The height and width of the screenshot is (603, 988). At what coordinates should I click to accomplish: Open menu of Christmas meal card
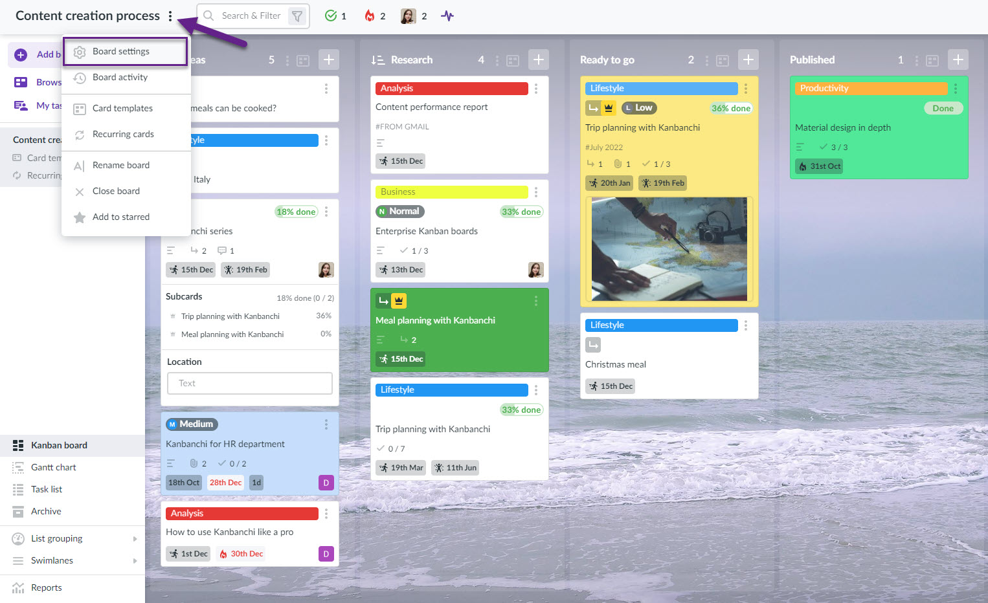click(x=746, y=325)
